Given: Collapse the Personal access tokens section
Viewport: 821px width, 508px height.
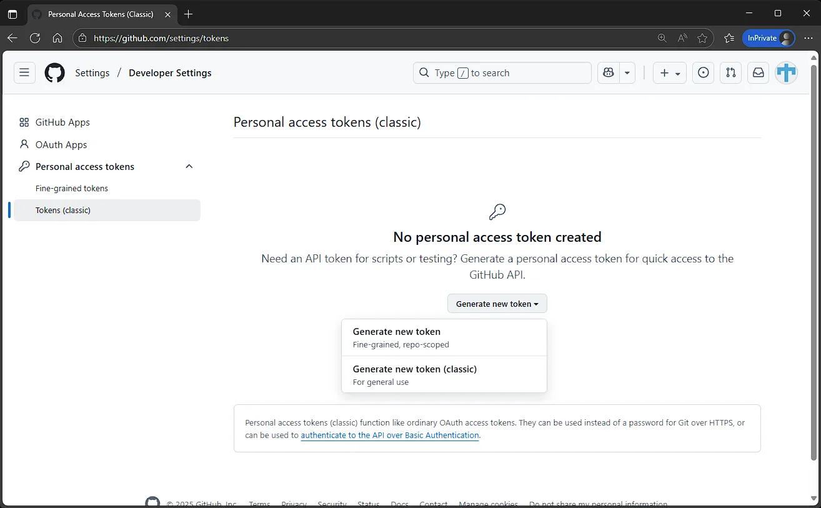Looking at the screenshot, I should [189, 166].
